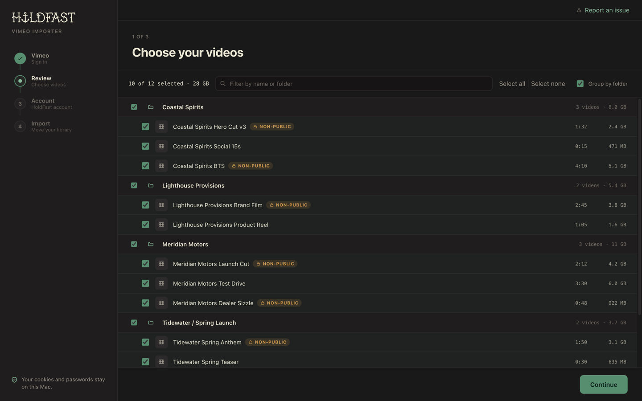The width and height of the screenshot is (642, 401).
Task: Click the Meridian Motors folder icon
Action: tap(151, 245)
